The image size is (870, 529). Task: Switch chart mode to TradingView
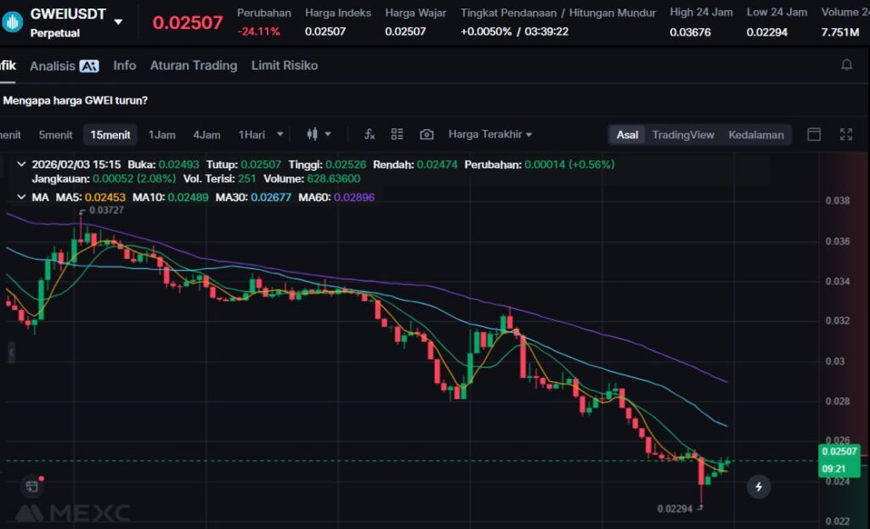[x=683, y=134]
